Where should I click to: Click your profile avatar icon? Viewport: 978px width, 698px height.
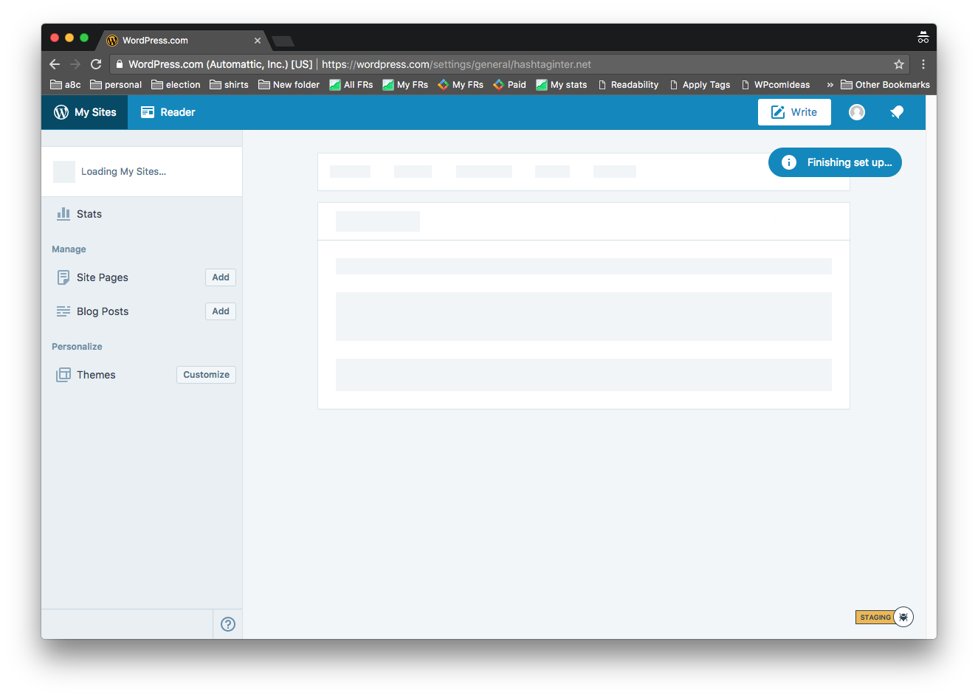click(x=856, y=111)
